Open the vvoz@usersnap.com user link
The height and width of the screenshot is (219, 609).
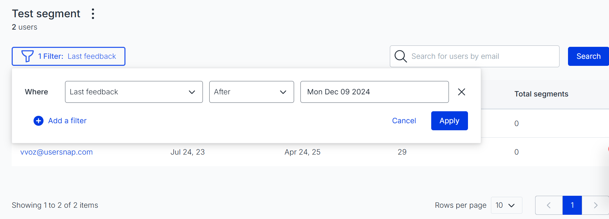57,152
